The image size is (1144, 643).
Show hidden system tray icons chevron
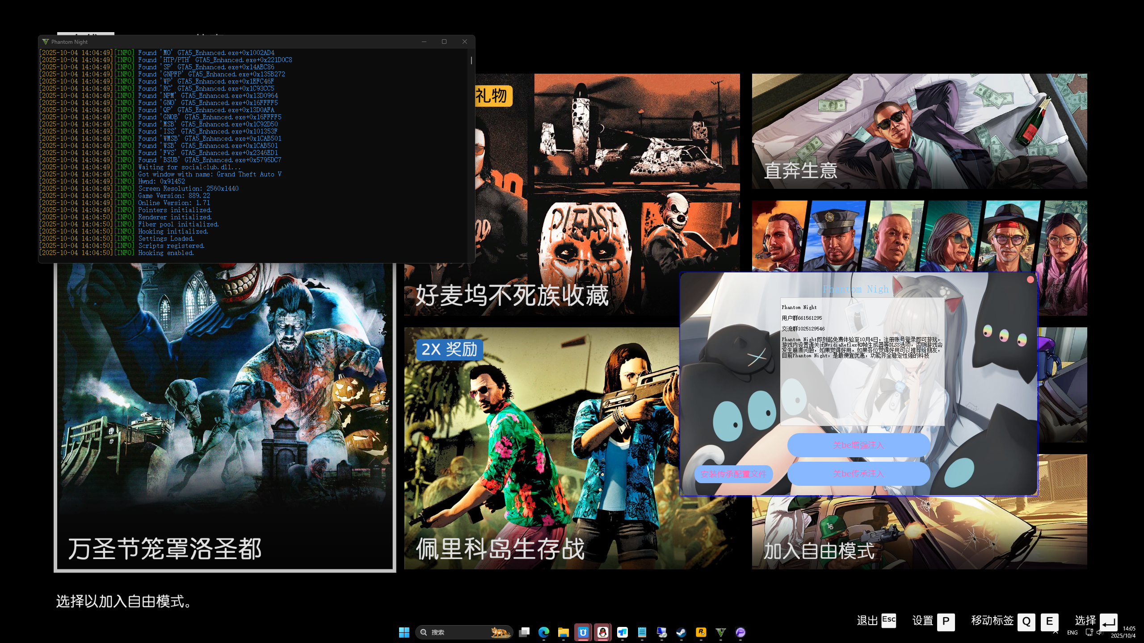tap(1055, 632)
